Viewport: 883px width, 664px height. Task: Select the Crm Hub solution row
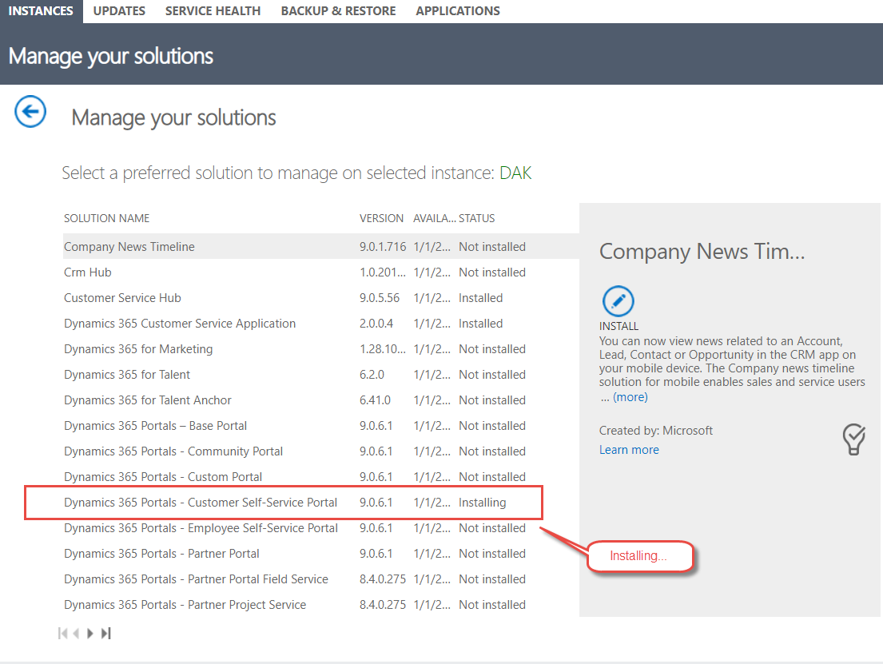[321, 272]
